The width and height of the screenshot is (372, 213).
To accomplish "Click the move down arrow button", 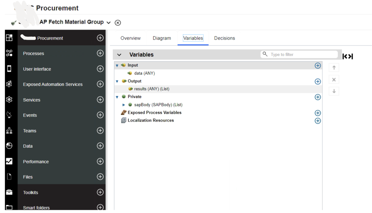I will pyautogui.click(x=334, y=91).
